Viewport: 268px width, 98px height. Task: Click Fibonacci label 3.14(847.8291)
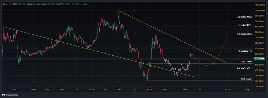[245, 25]
